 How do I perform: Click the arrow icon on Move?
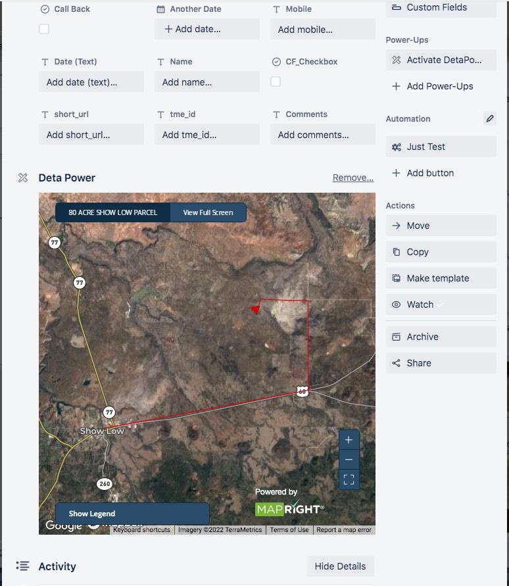[396, 226]
